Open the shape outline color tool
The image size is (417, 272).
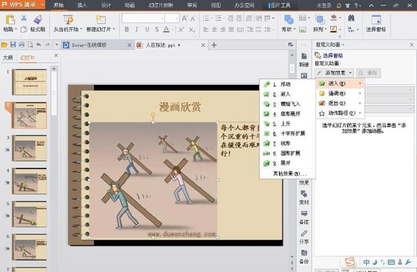click(x=333, y=29)
